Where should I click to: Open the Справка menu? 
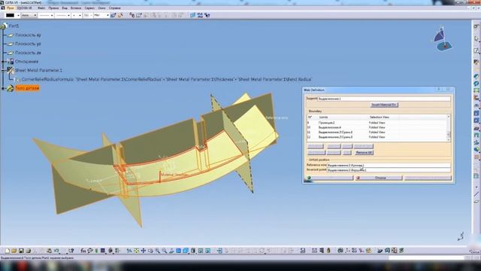point(115,8)
